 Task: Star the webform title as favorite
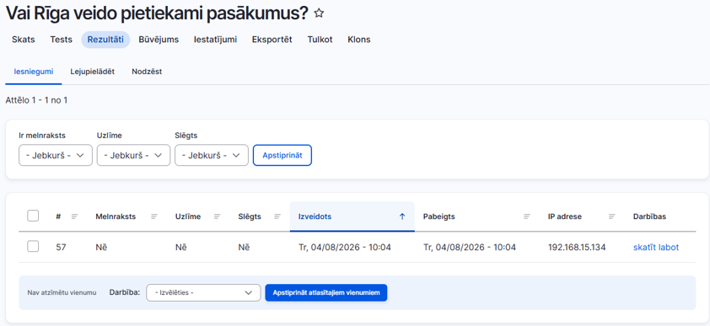(x=319, y=13)
